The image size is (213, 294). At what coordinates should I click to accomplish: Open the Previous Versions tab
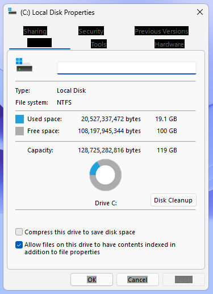pos(161,31)
